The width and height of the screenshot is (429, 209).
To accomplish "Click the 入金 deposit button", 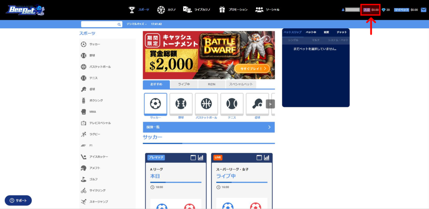I will click(367, 10).
